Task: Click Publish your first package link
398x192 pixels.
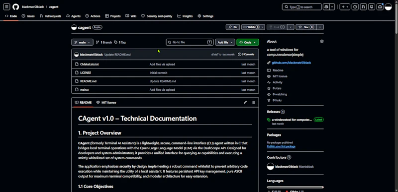Action: coord(281,146)
